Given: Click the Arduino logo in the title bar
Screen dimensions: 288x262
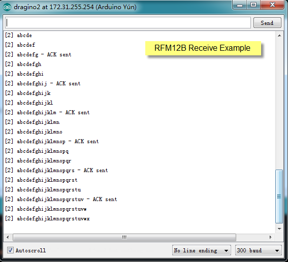Looking at the screenshot, I should tap(7, 7).
